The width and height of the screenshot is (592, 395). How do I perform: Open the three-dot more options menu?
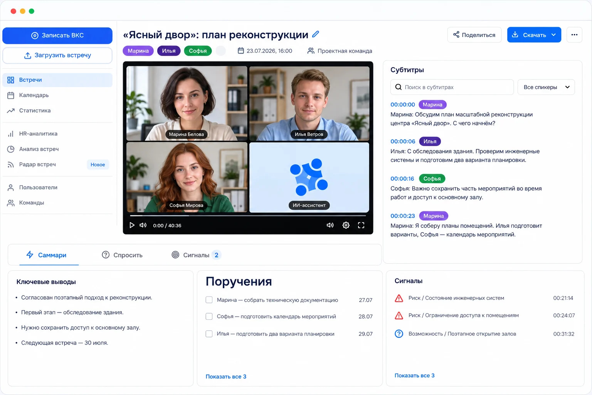coord(574,35)
